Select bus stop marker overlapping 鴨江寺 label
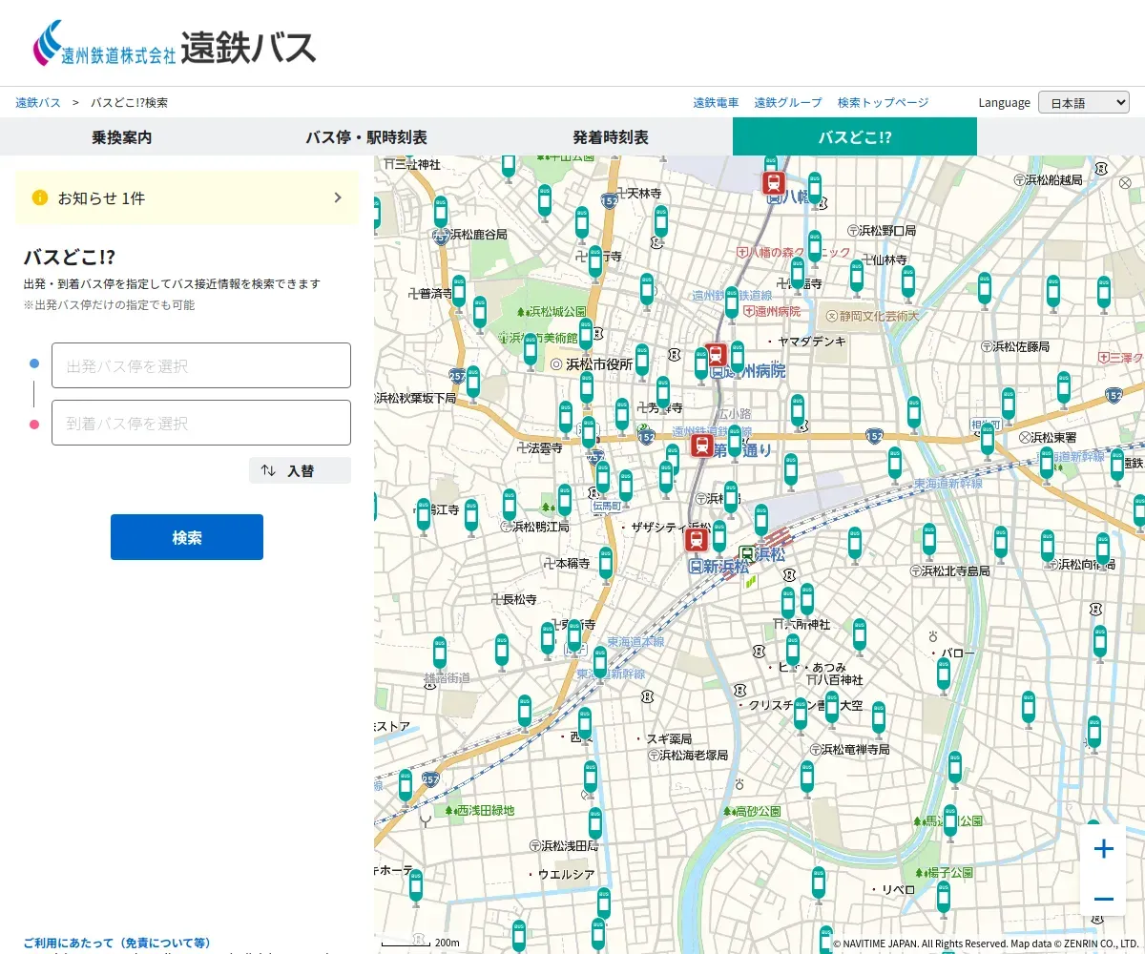Viewport: 1145px width, 954px height. 424,515
